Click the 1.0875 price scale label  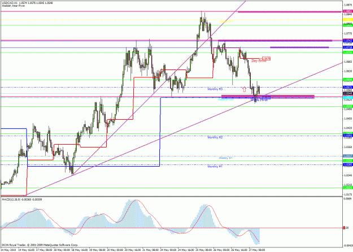click(x=347, y=5)
